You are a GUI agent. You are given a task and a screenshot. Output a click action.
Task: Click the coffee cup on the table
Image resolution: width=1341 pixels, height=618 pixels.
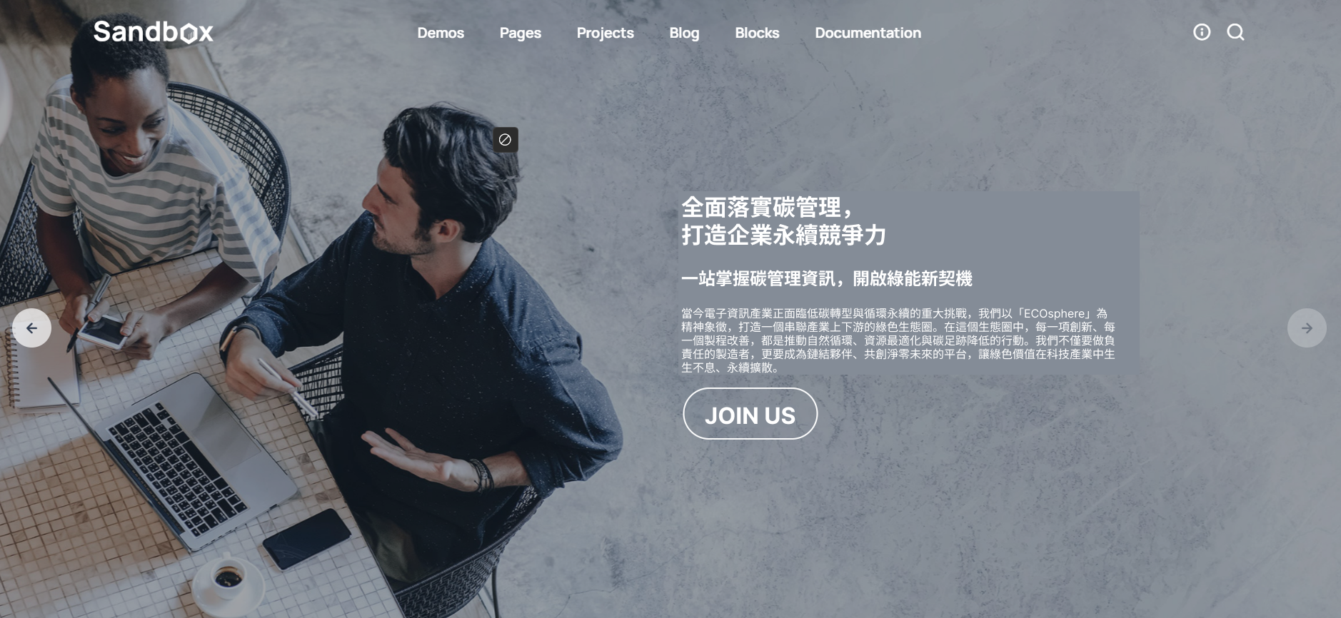pyautogui.click(x=228, y=578)
